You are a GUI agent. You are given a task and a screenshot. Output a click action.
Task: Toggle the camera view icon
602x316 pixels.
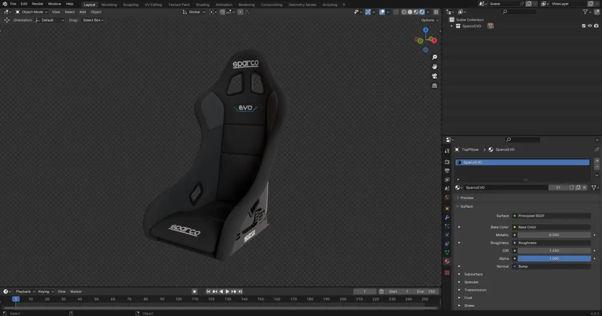coord(434,76)
